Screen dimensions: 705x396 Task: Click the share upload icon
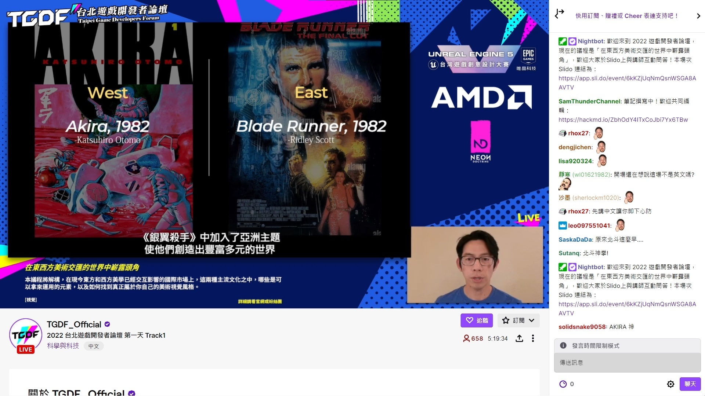click(x=519, y=338)
